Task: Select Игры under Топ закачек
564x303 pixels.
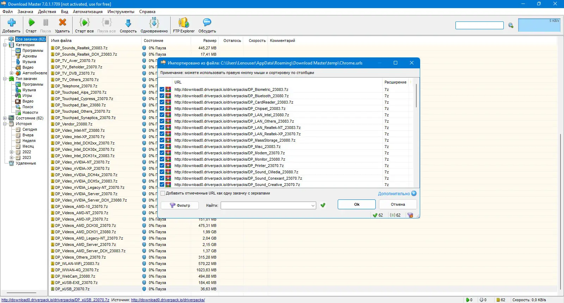Action: (27, 95)
